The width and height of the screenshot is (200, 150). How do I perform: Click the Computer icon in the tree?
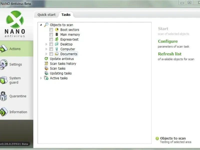[57, 49]
